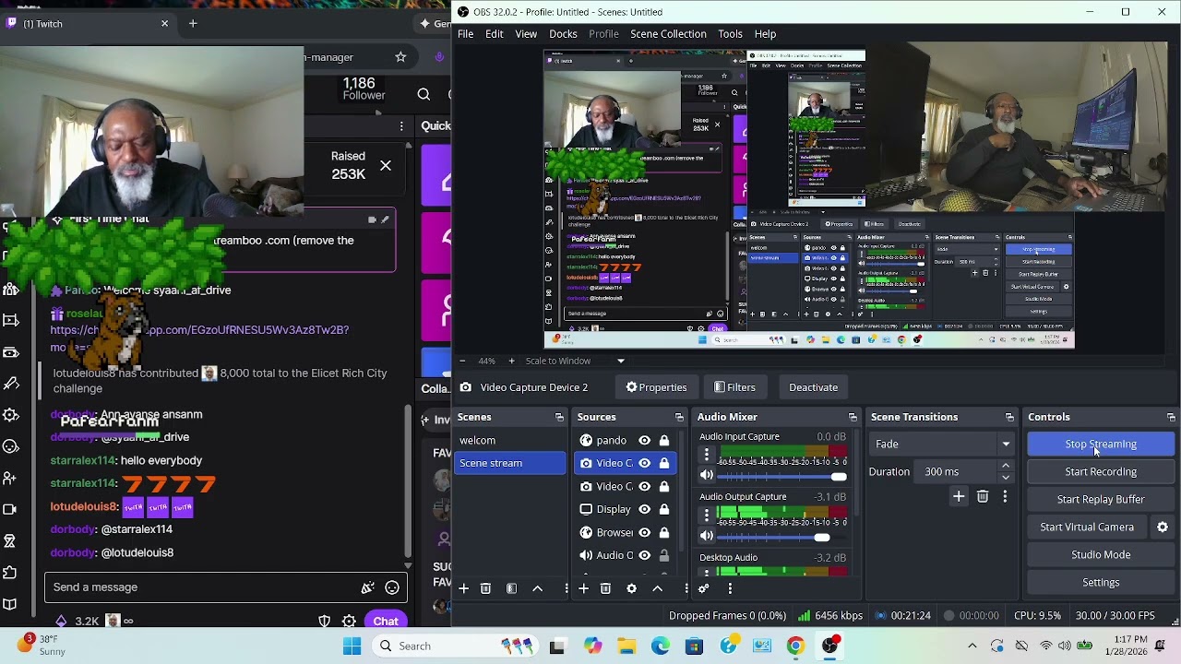The image size is (1181, 664).
Task: Increase transition duration with up arrow
Action: pyautogui.click(x=1006, y=466)
